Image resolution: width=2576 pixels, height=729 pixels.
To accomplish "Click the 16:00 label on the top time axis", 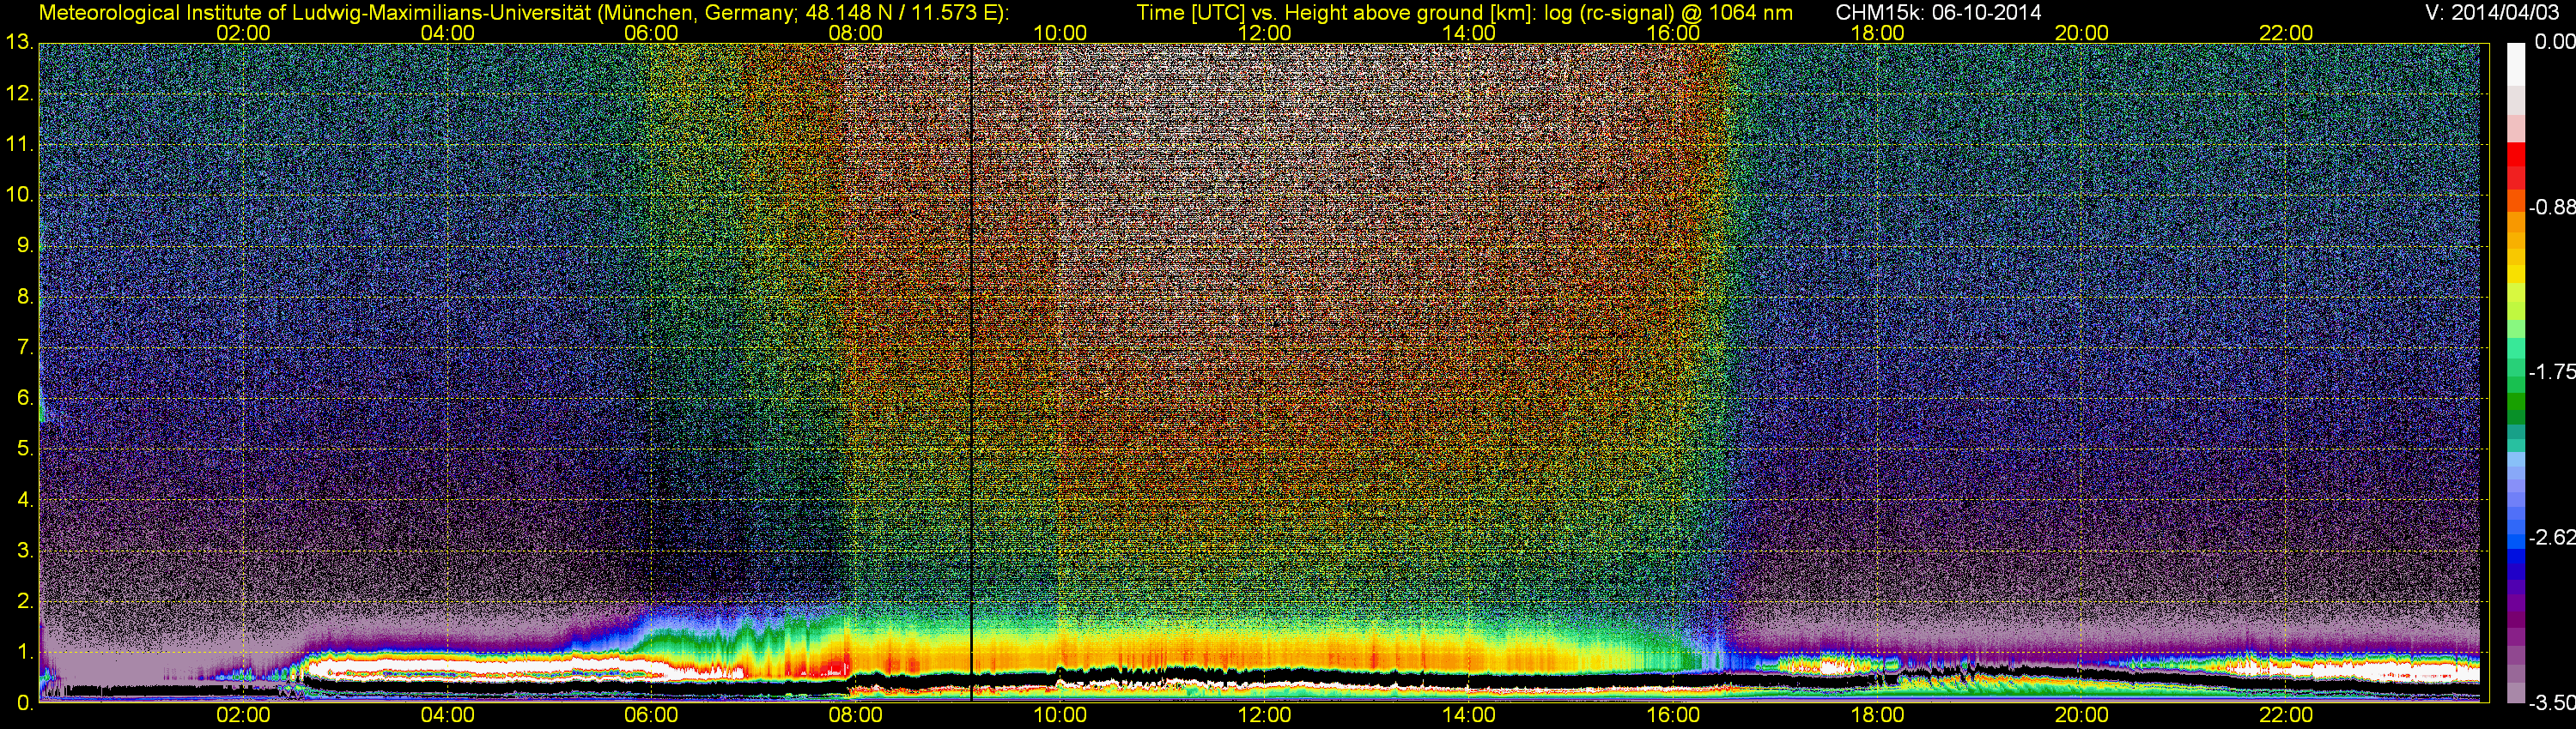I will click(1673, 33).
